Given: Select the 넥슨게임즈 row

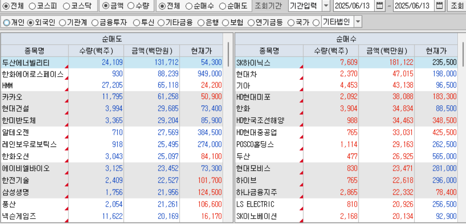Looking at the screenshot, I should click(x=112, y=216).
